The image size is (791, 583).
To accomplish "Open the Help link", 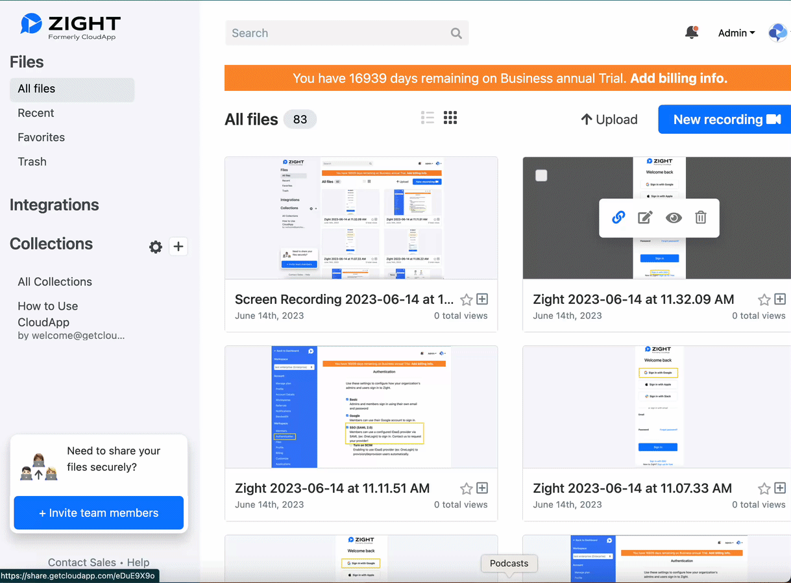I will pyautogui.click(x=138, y=563).
